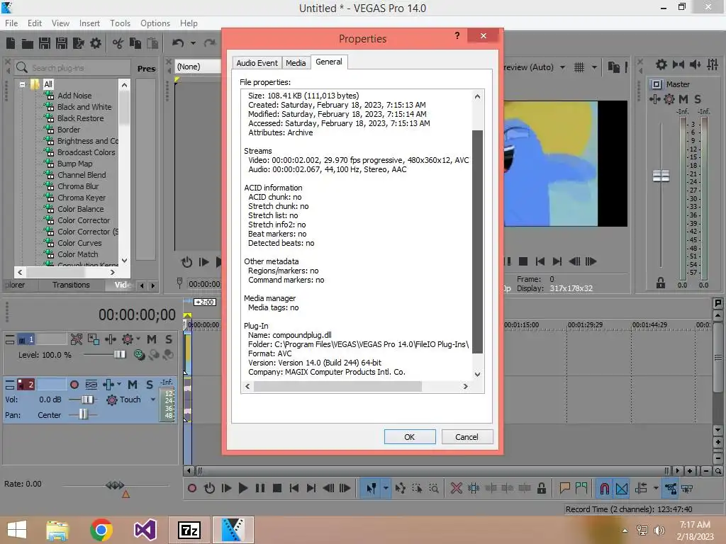
Task: Open the Touch automation mode dropdown
Action: 153,399
